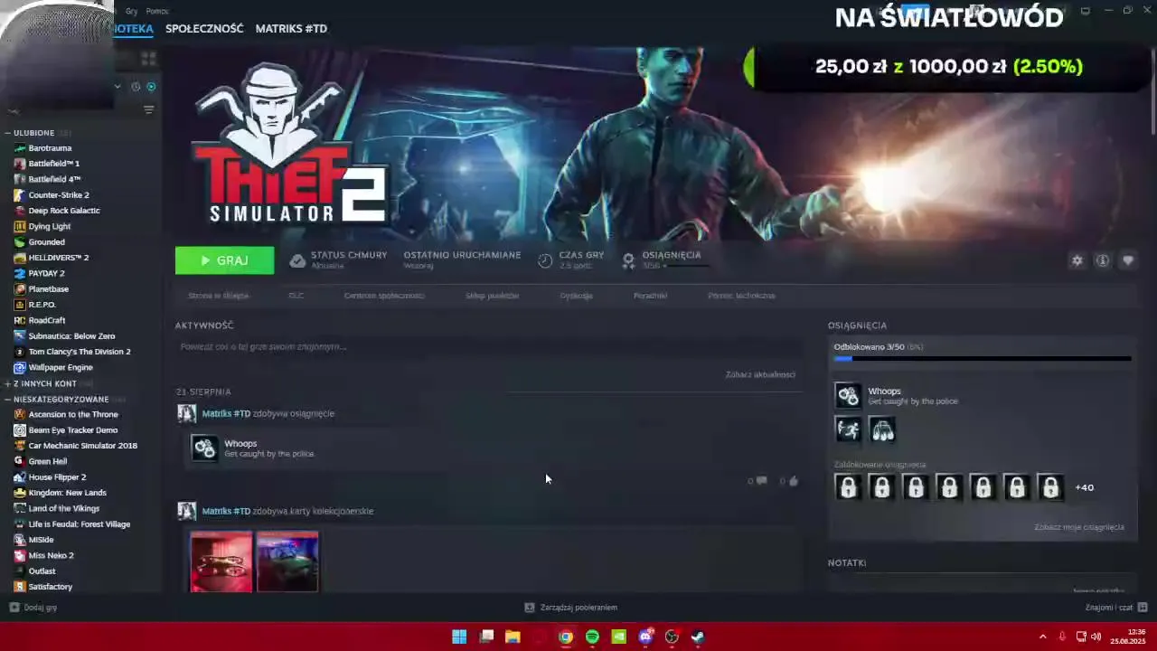Viewport: 1157px width, 651px height.
Task: Select Barotrauma in the library list
Action: pos(50,148)
